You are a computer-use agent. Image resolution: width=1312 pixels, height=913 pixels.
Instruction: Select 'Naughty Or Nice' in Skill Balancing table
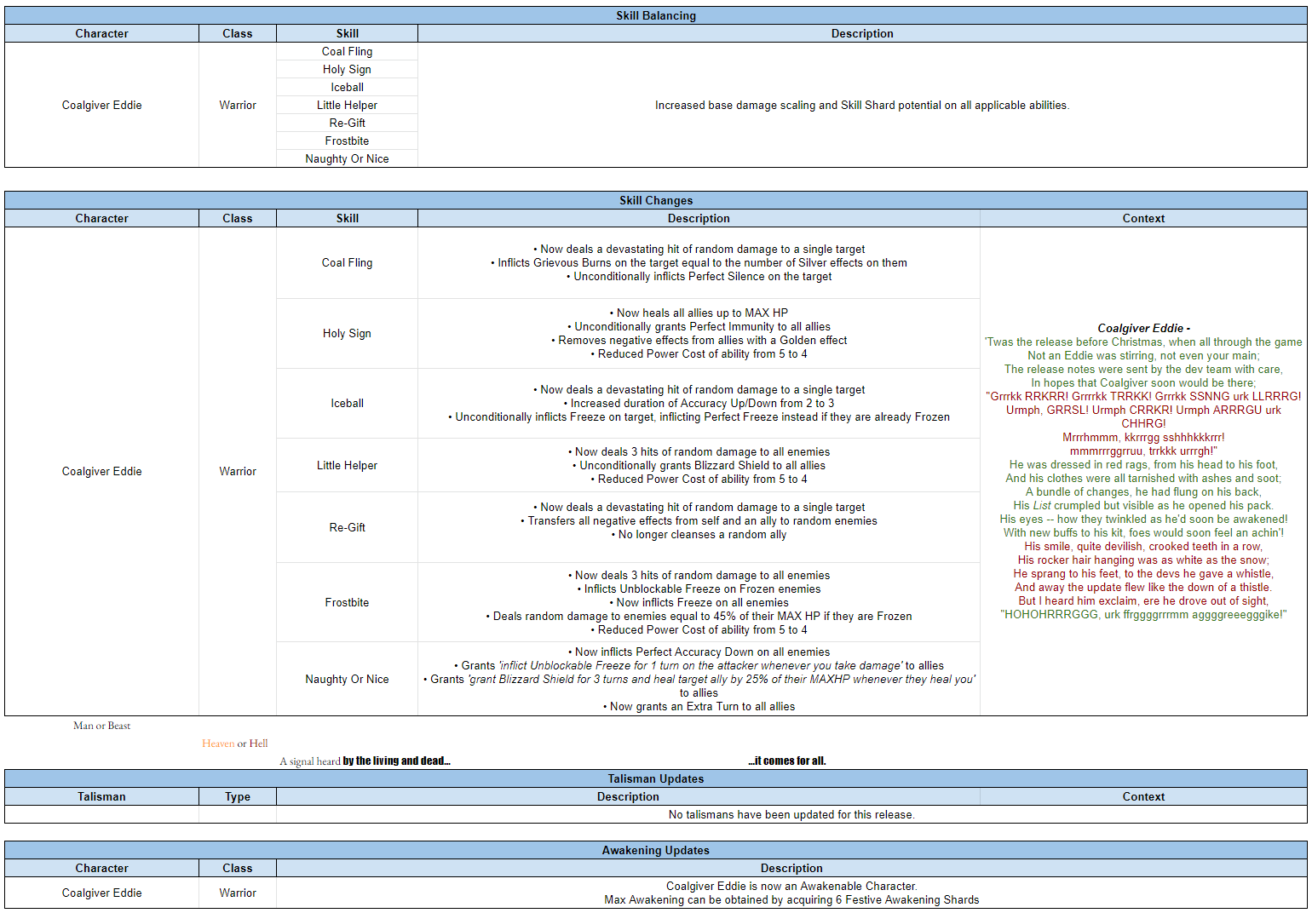(x=347, y=158)
